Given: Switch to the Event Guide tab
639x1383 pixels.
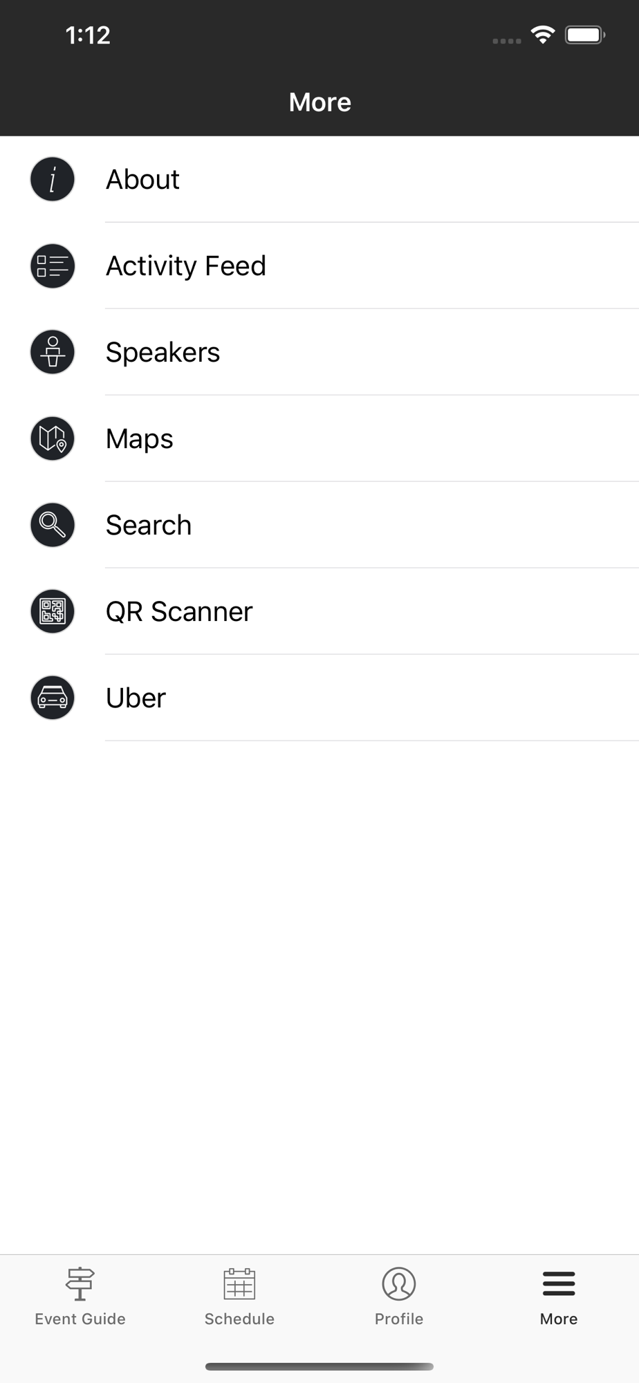Looking at the screenshot, I should [x=80, y=1319].
